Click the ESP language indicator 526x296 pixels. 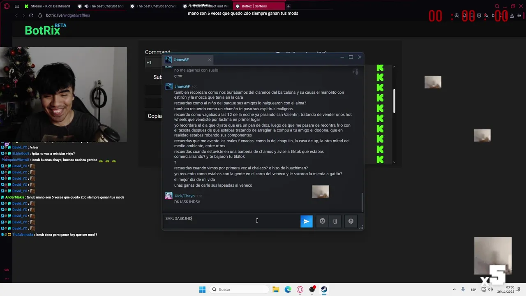[x=473, y=289]
